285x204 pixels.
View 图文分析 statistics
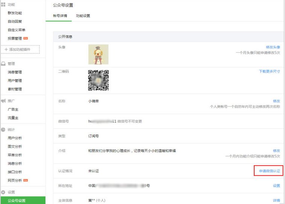click(x=15, y=147)
